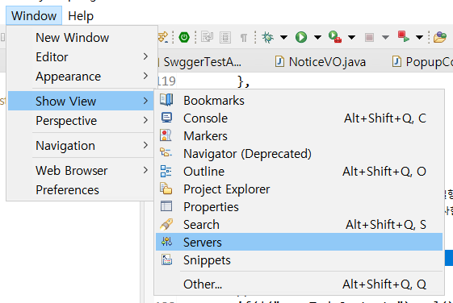Image resolution: width=453 pixels, height=303 pixels.
Task: Click the Debug bug icon
Action: (267, 37)
